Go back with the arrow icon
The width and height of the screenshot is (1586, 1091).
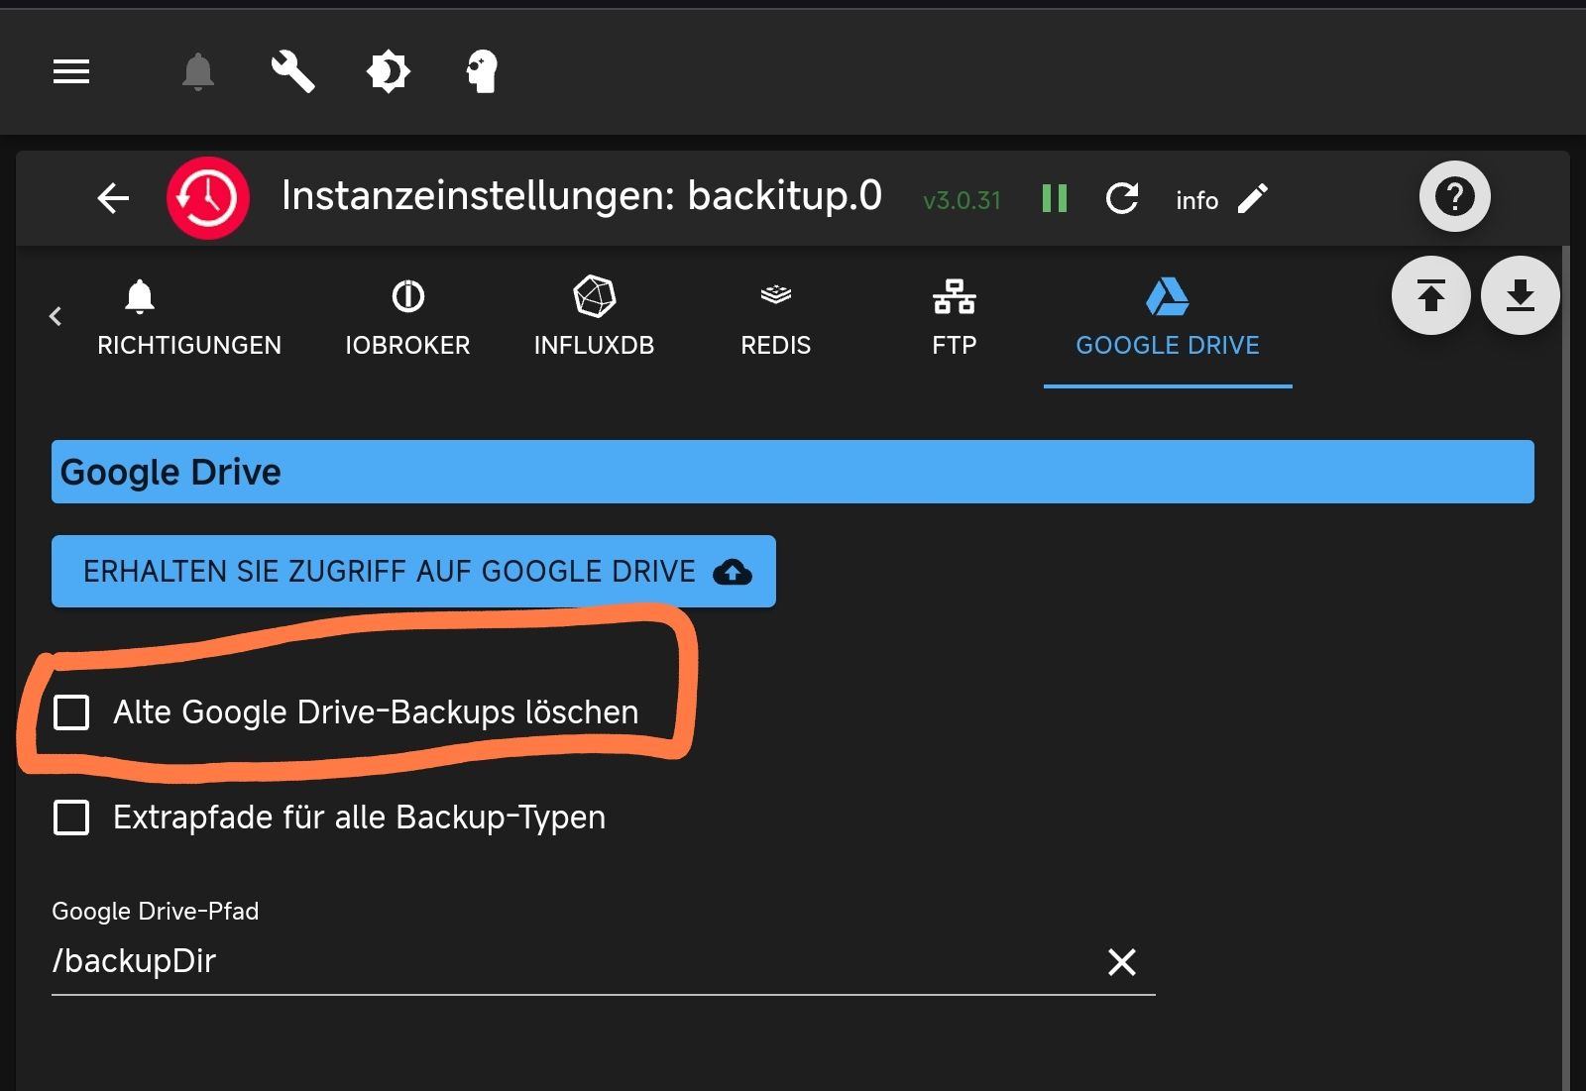pyautogui.click(x=113, y=198)
